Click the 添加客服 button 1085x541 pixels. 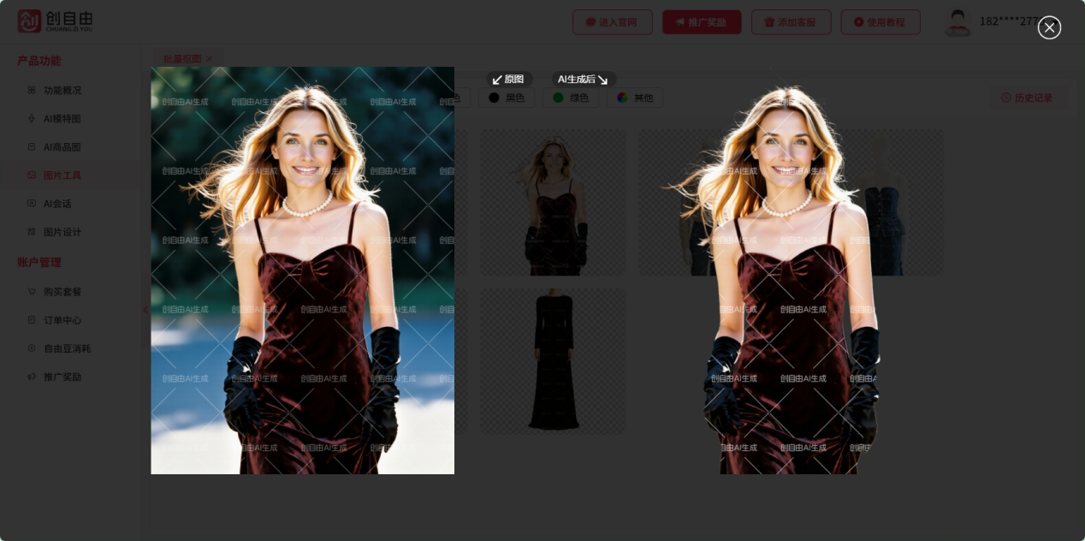[x=791, y=22]
